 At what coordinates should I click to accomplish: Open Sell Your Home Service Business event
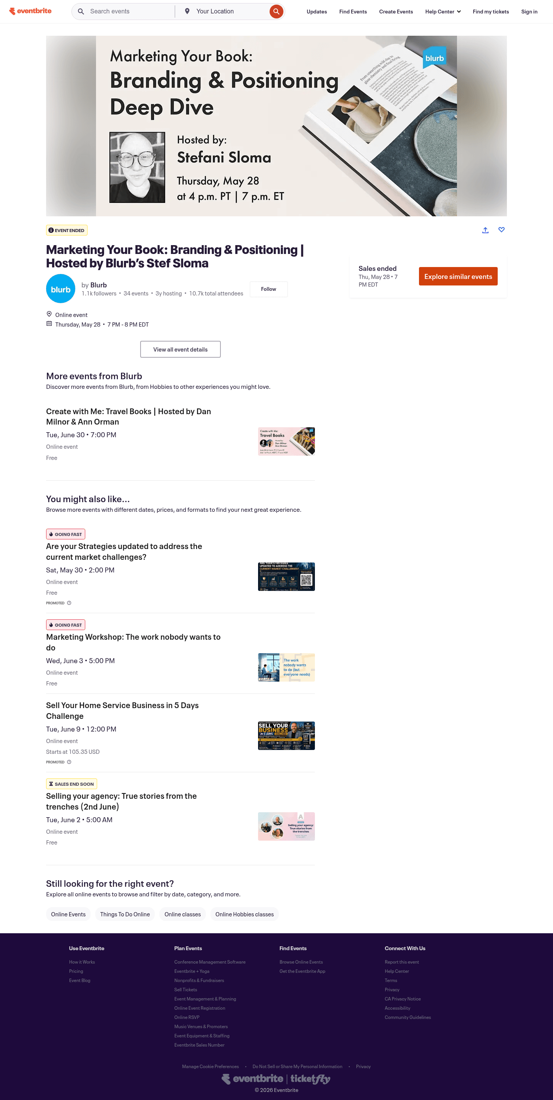point(123,710)
